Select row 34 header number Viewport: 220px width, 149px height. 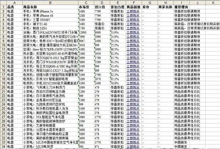(x=3, y=147)
